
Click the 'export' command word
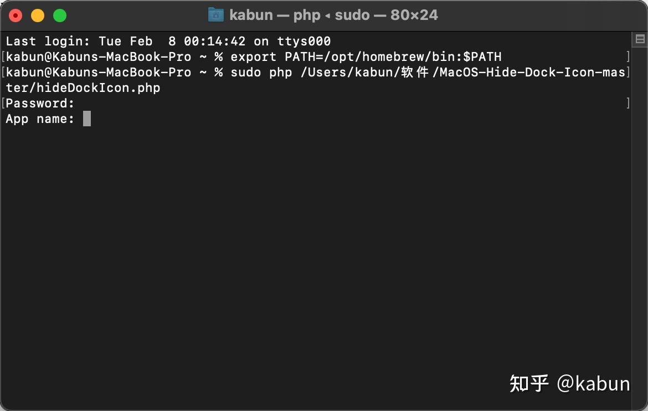pyautogui.click(x=253, y=56)
